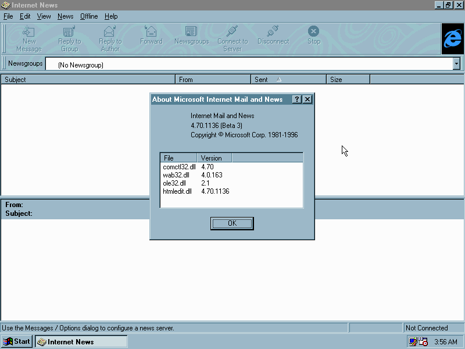Click the Reply to Author icon
This screenshot has height=349, width=465.
110,32
